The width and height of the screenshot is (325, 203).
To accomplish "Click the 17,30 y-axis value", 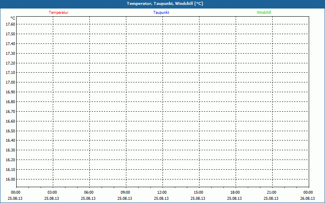I will [x=11, y=54].
